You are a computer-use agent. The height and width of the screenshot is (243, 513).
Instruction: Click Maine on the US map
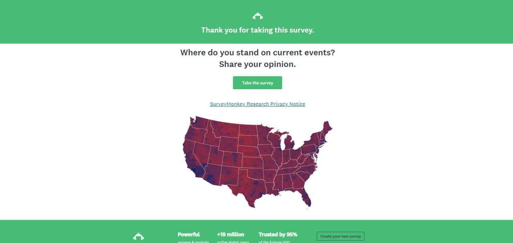tap(327, 129)
